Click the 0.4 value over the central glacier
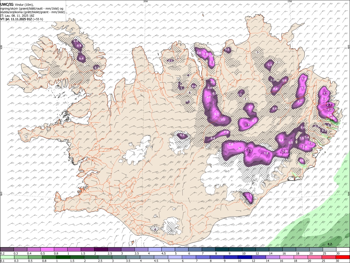 coord(182,135)
